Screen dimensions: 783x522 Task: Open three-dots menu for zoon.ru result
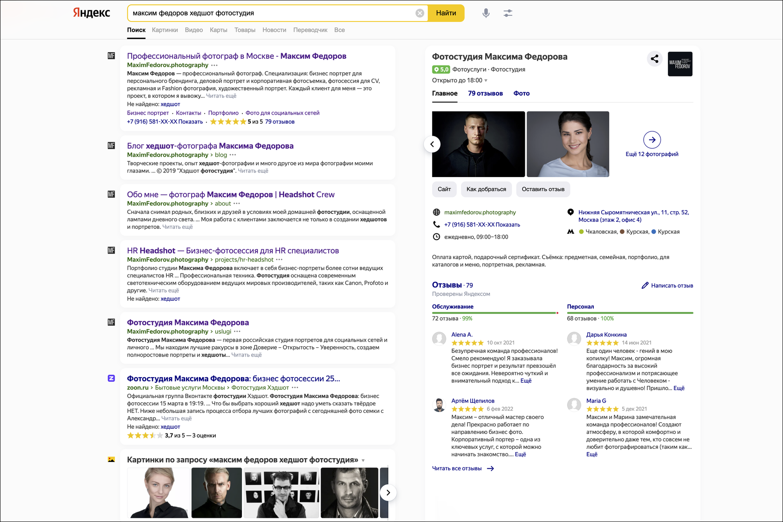[x=295, y=388]
